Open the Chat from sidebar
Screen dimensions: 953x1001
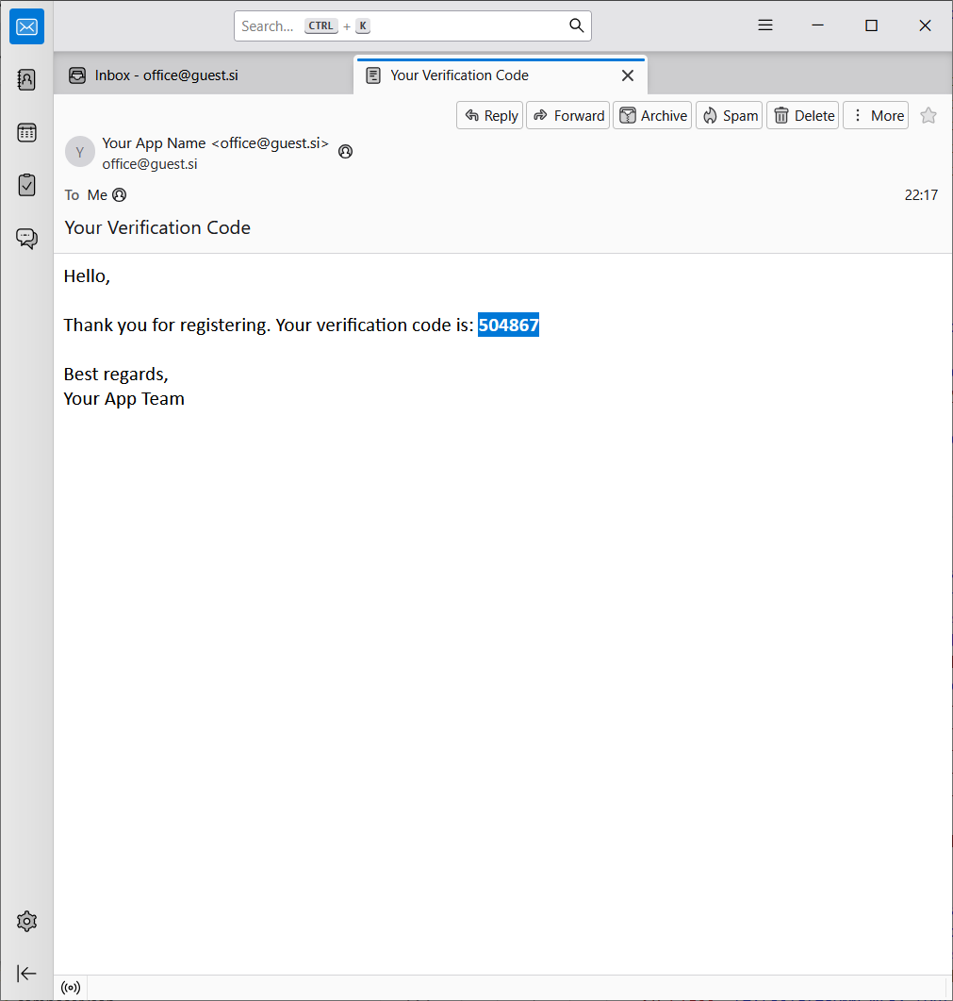click(26, 238)
